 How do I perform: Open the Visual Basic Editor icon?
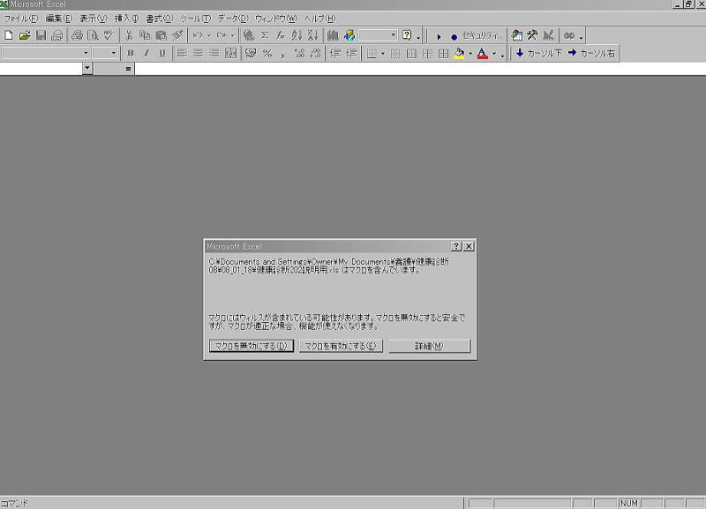(x=517, y=35)
